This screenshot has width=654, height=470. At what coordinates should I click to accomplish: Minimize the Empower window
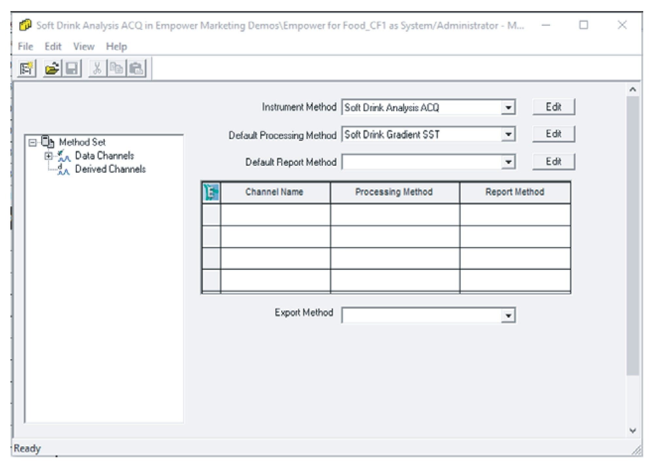pyautogui.click(x=546, y=25)
